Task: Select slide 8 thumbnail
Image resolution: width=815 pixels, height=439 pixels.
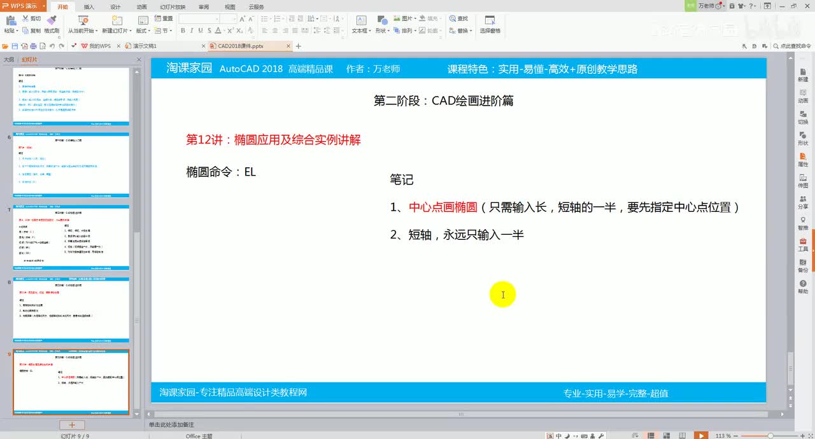Action: pos(71,309)
